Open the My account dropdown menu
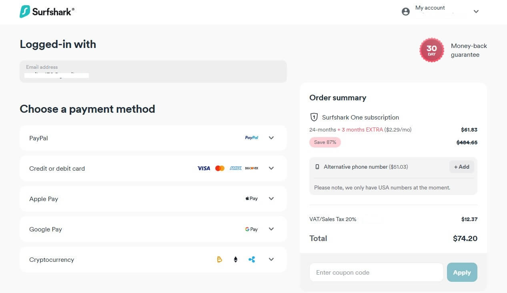 476,11
